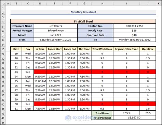Select row 10 header
This screenshot has width=162, height=125.
3,49
